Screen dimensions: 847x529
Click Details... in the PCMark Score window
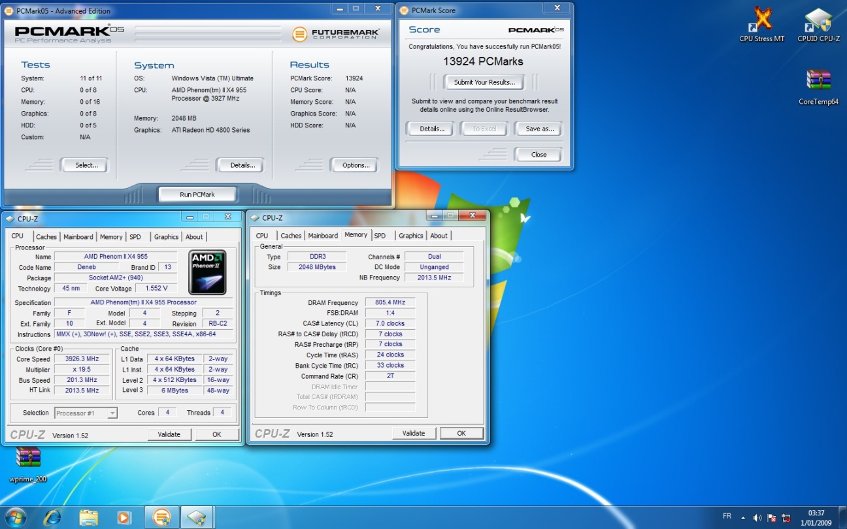[x=430, y=129]
